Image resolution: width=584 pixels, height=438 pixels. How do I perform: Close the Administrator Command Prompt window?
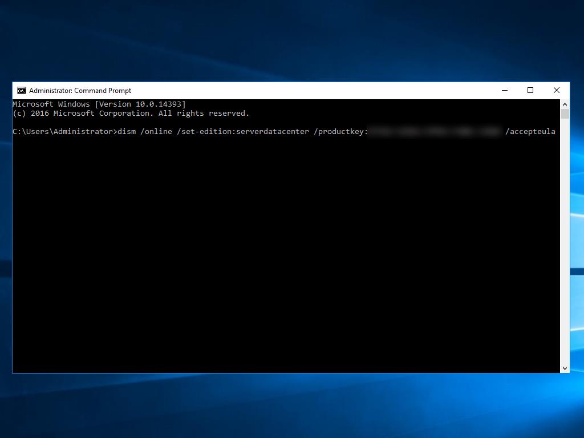pyautogui.click(x=557, y=90)
